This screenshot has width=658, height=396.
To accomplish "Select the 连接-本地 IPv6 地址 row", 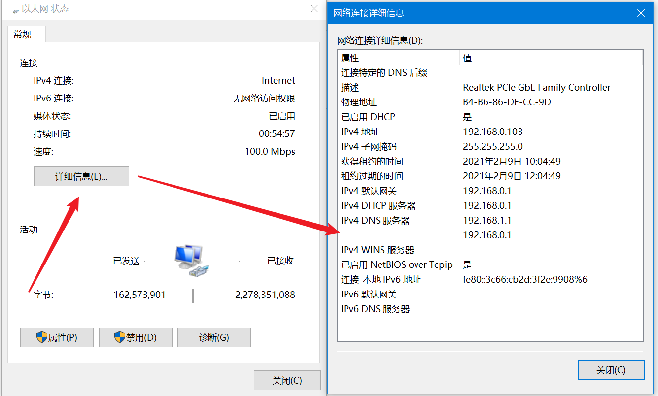I will (490, 279).
